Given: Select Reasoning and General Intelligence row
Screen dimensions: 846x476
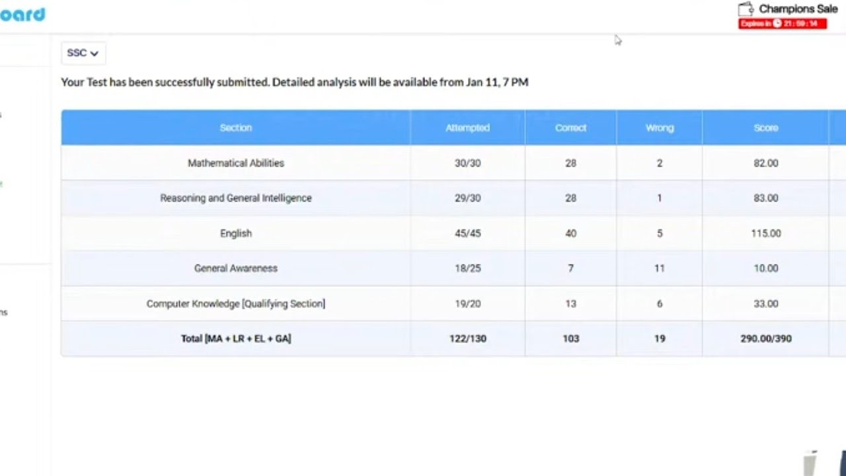Looking at the screenshot, I should pyautogui.click(x=453, y=198).
